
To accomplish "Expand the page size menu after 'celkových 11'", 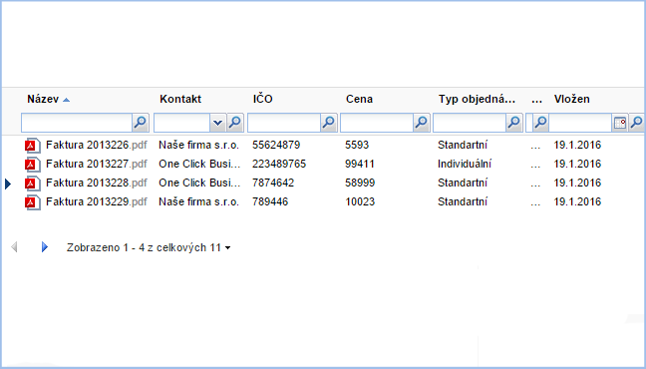I will 228,248.
